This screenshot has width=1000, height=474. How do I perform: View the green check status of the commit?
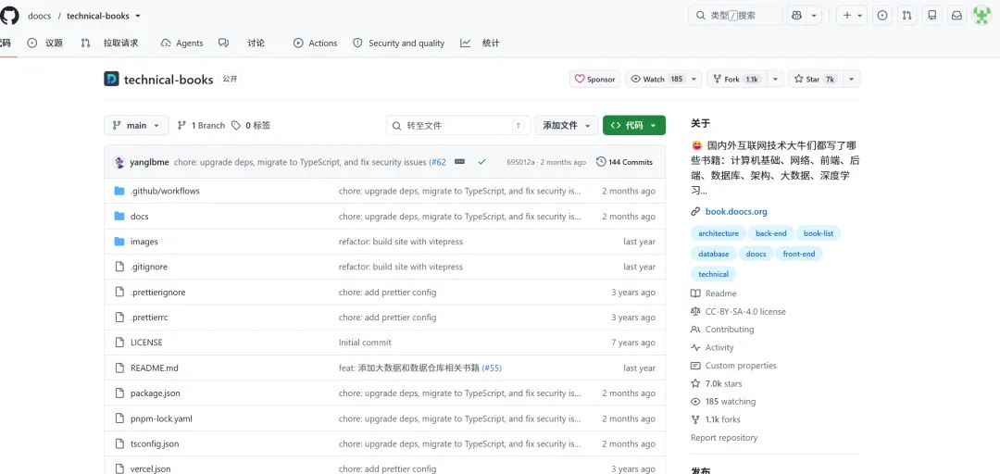481,162
